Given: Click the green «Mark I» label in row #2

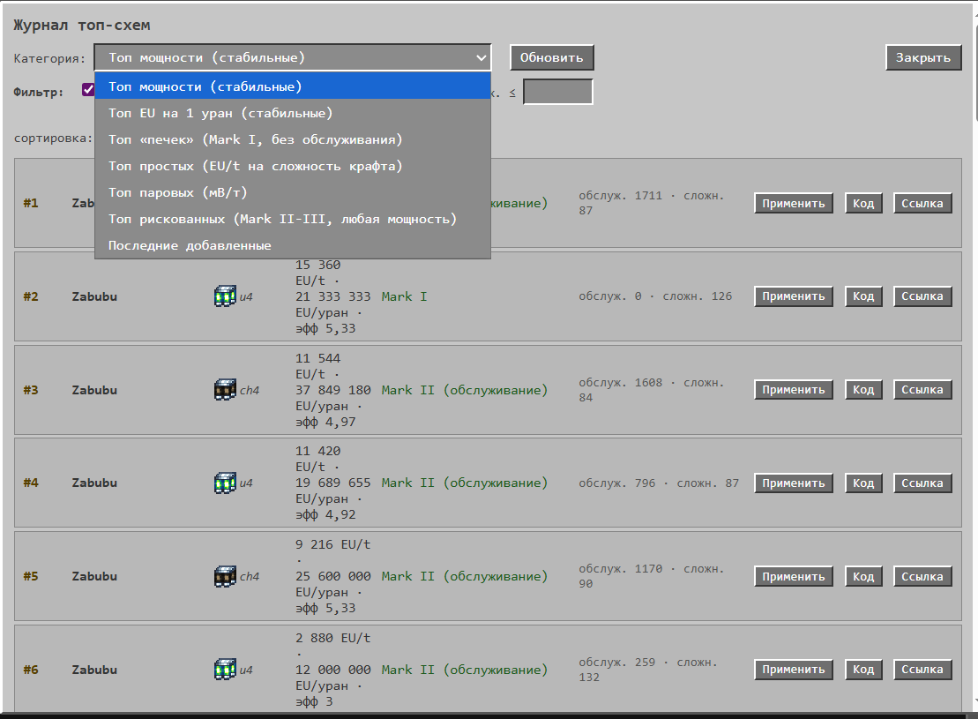Looking at the screenshot, I should 404,296.
